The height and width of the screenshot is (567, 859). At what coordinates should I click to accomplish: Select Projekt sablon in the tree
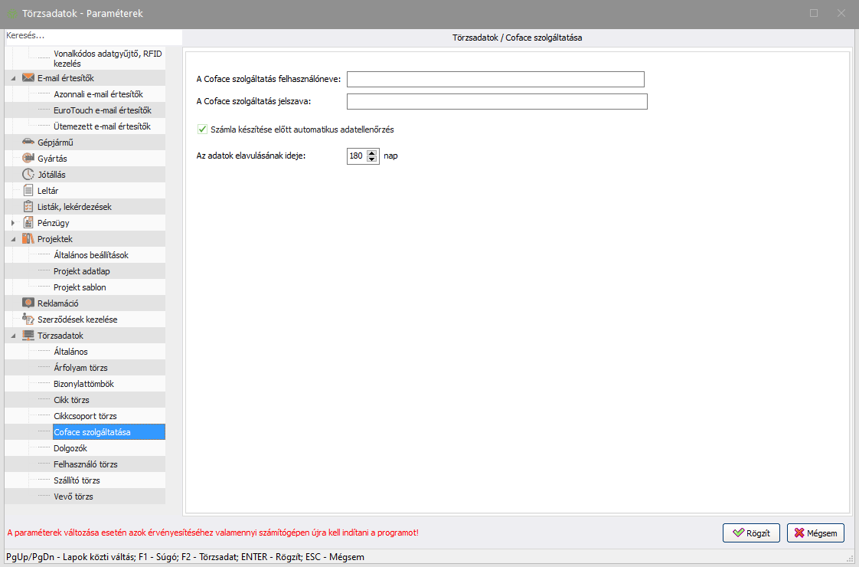click(80, 287)
